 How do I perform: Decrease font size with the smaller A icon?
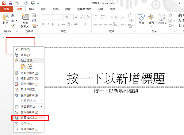pyautogui.click(x=81, y=17)
